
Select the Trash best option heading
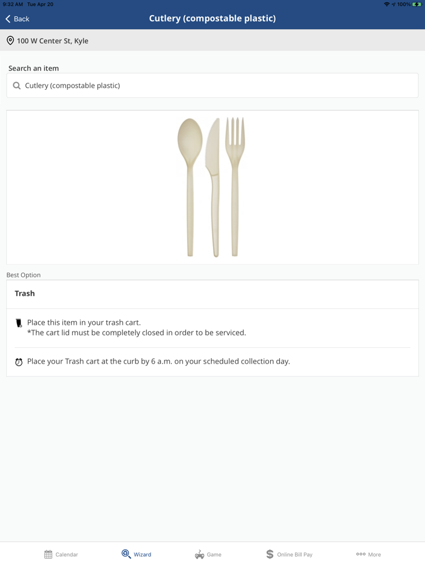tap(25, 293)
